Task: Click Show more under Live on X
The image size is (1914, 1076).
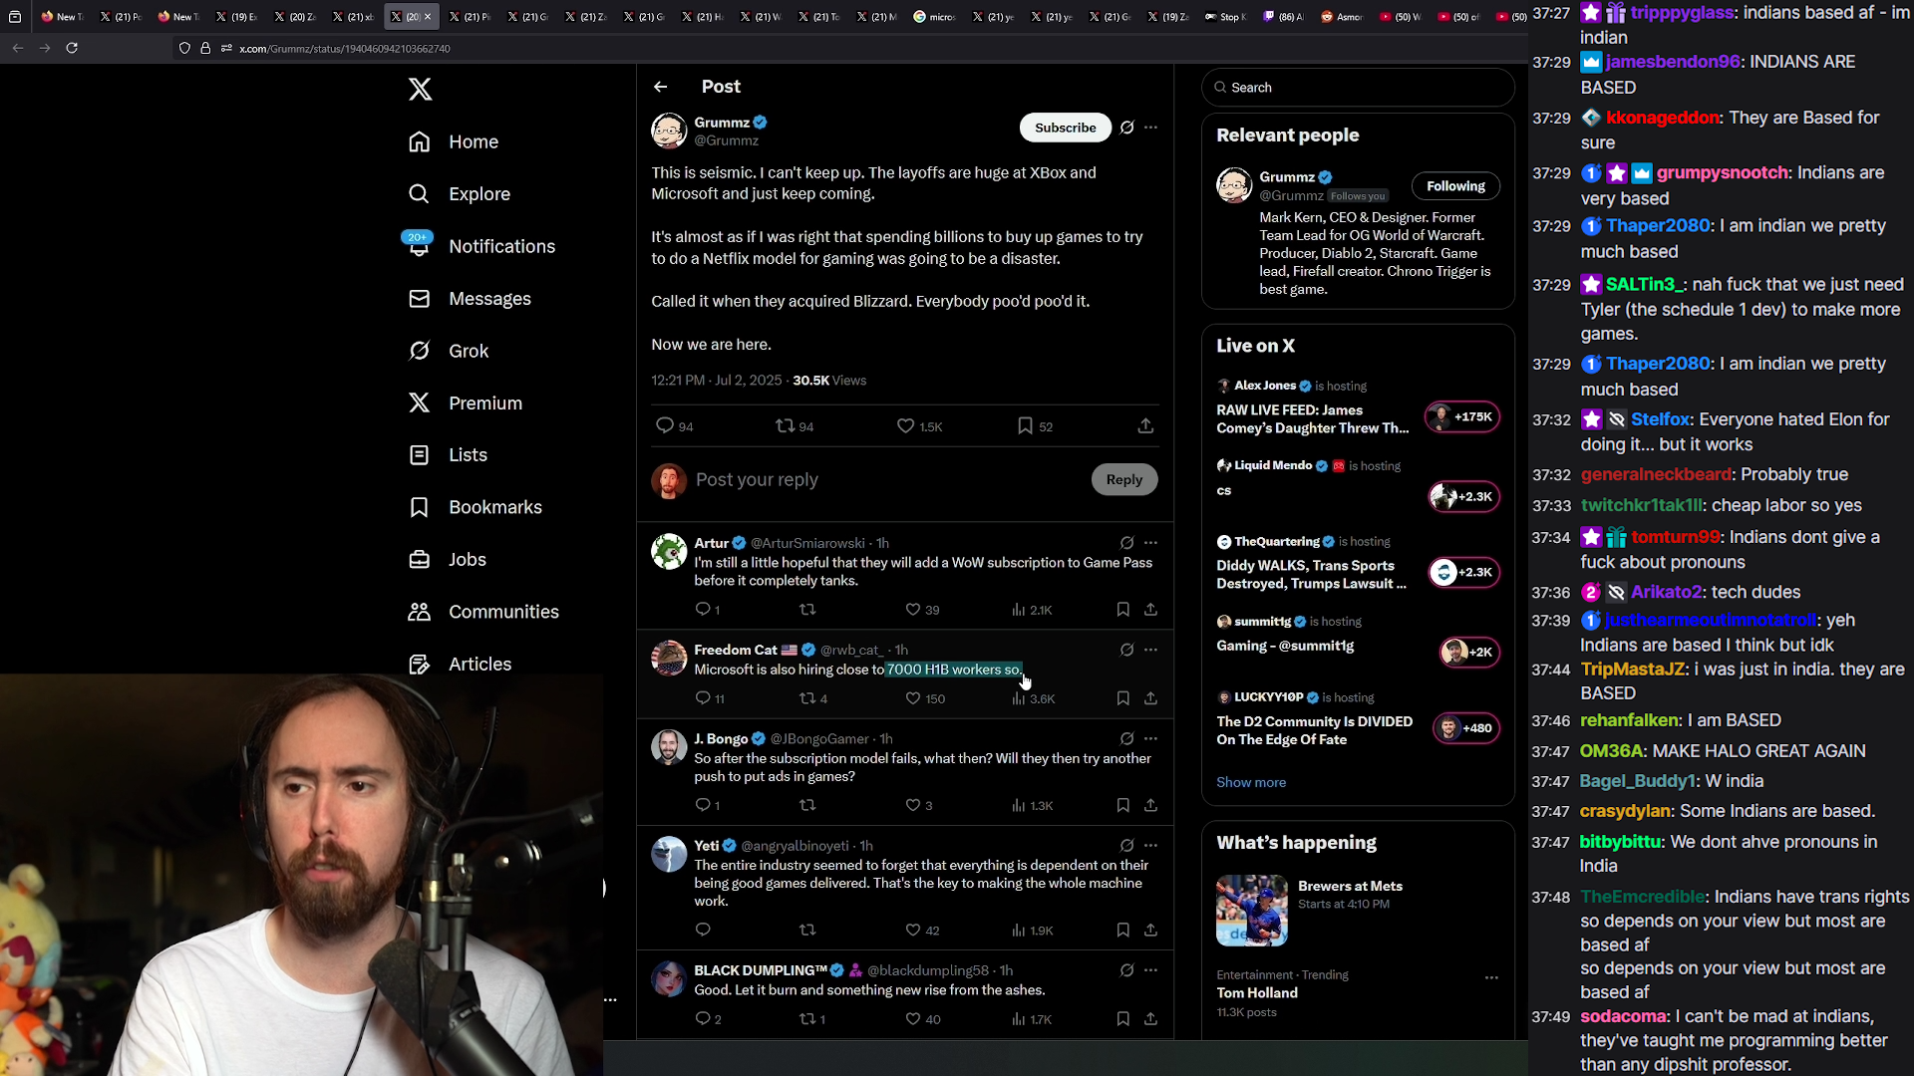Action: (x=1251, y=782)
